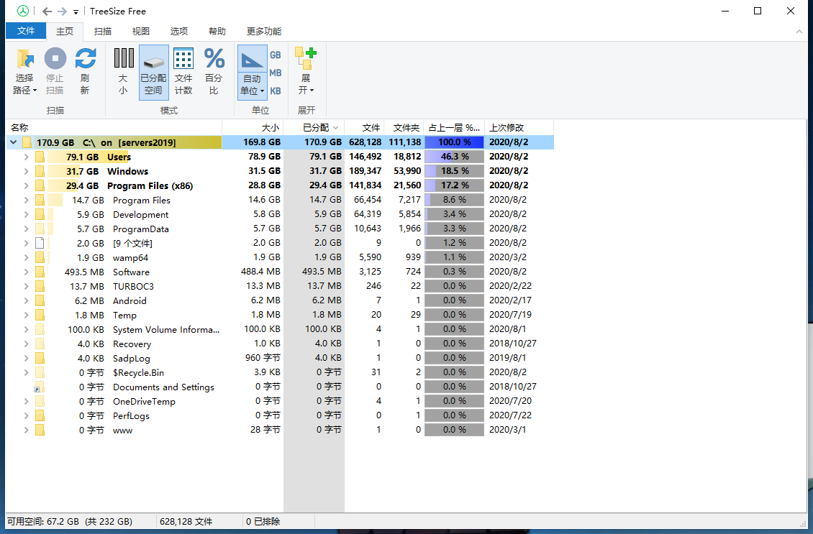Click the Program Files folder icon
This screenshot has width=813, height=534.
[x=40, y=199]
